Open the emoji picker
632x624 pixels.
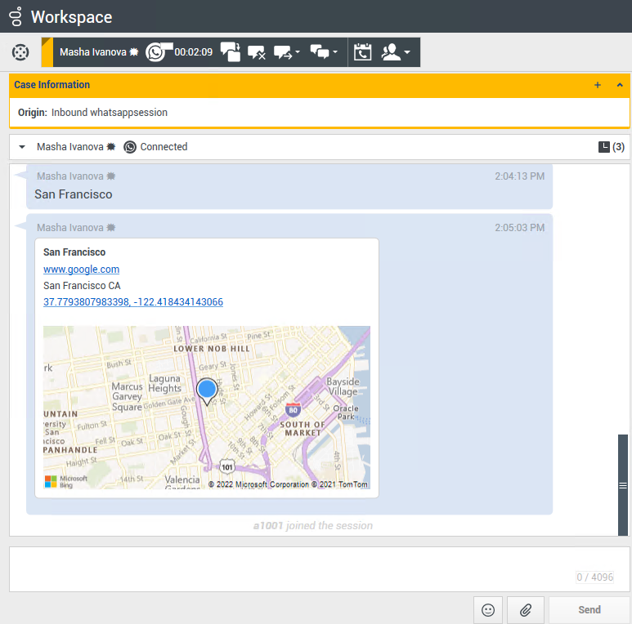(x=488, y=609)
